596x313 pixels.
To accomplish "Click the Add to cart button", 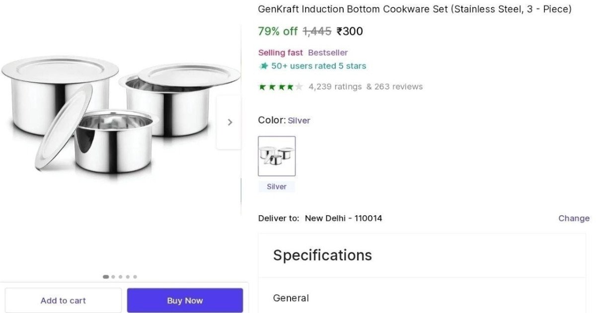I will (64, 300).
